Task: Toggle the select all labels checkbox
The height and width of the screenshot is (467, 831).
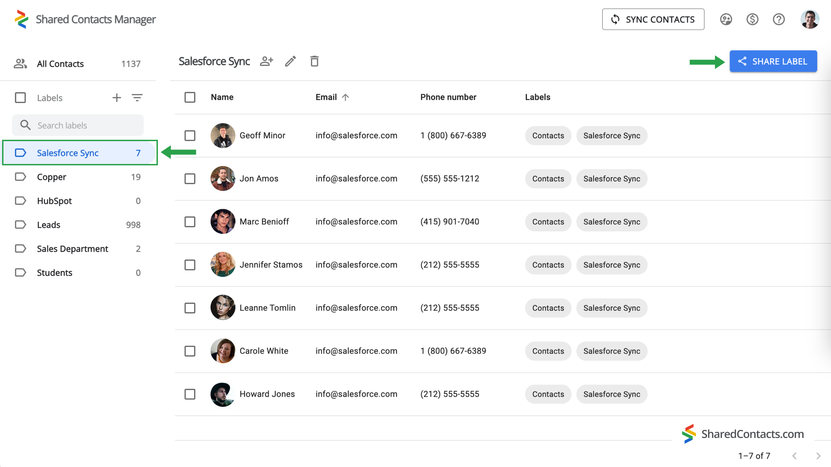Action: click(20, 98)
